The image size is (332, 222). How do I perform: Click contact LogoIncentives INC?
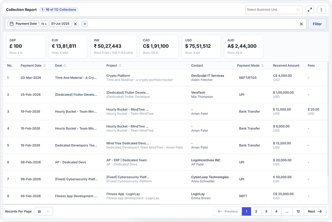pyautogui.click(x=206, y=160)
